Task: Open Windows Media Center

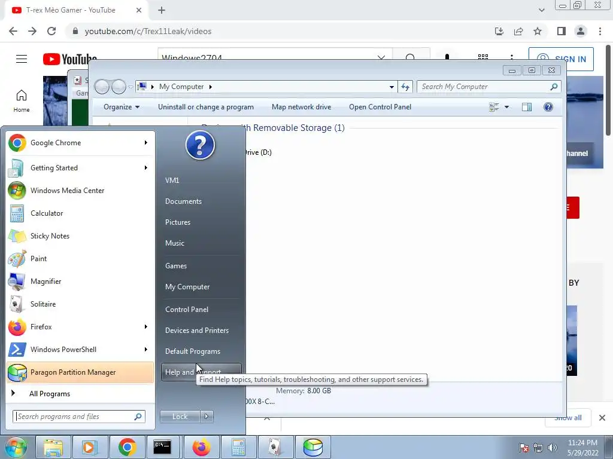Action: coord(80,191)
